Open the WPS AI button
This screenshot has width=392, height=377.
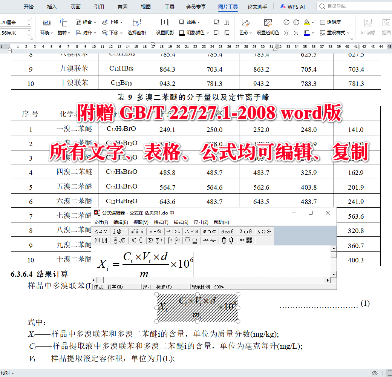[292, 7]
